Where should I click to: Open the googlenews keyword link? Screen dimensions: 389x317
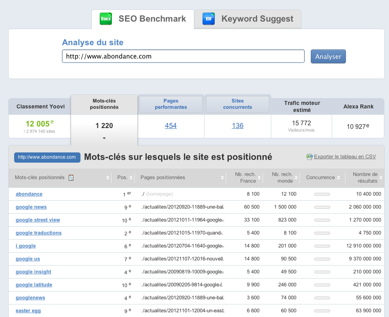[30, 298]
